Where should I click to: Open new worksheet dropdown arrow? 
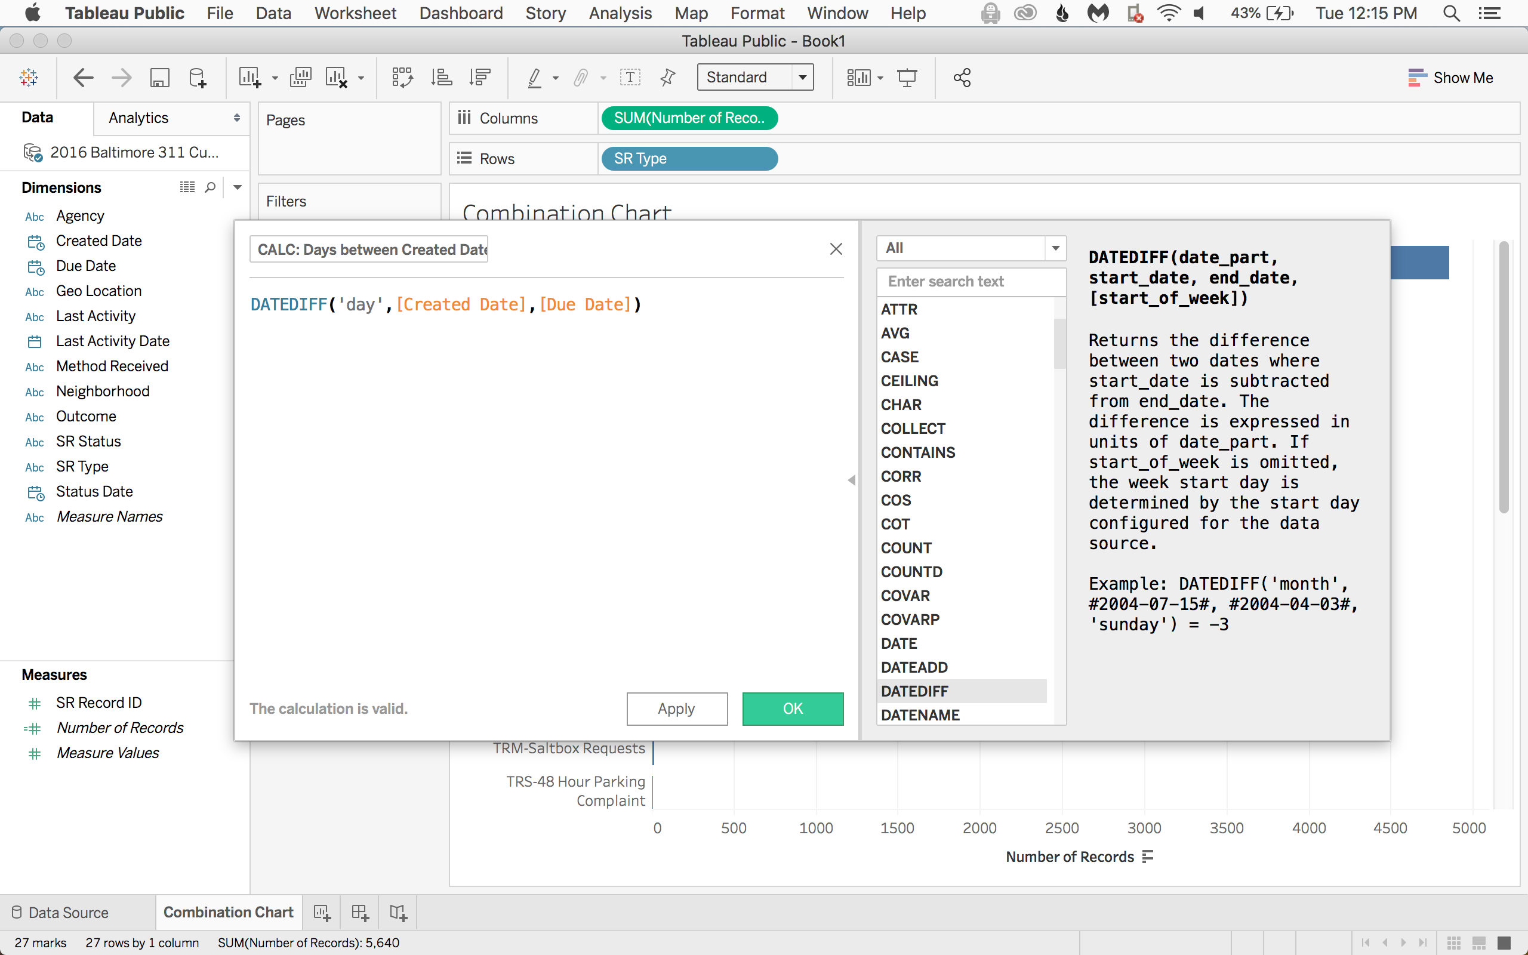click(275, 78)
